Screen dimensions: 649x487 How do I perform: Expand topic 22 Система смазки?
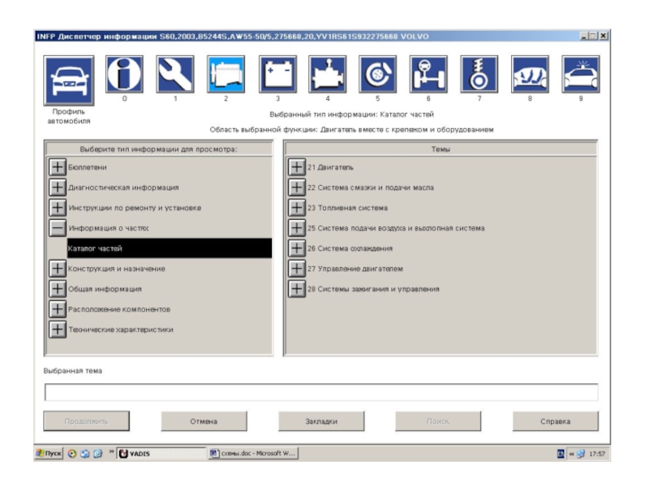click(297, 187)
